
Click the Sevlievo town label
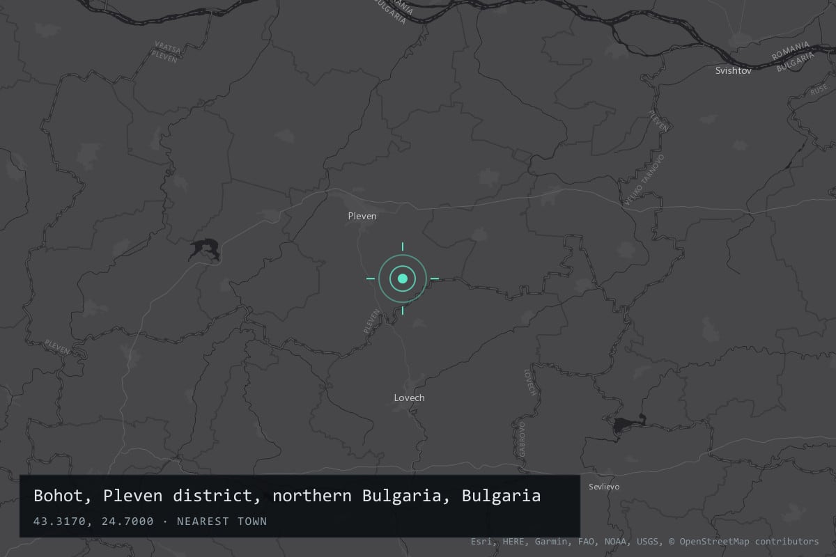604,487
